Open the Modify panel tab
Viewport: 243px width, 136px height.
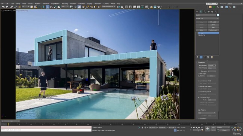[x=201, y=12]
